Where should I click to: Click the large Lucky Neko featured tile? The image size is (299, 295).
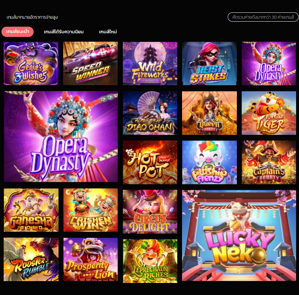[239, 235]
